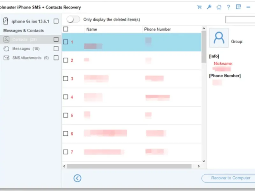The width and height of the screenshot is (255, 191).
Task: Tick checkbox for contact row 5
Action: point(66,115)
